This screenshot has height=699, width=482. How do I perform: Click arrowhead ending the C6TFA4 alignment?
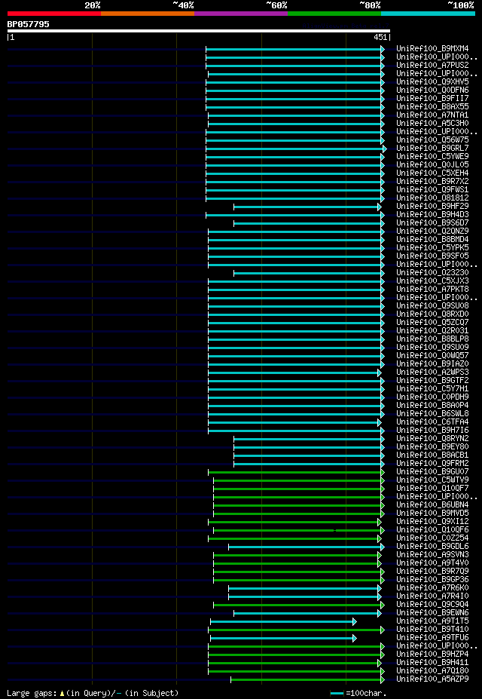(x=379, y=422)
